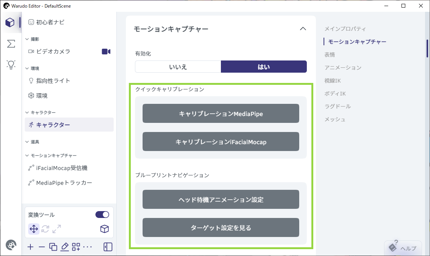
Task: Collapse the 環境 group header
Action: tap(32, 68)
